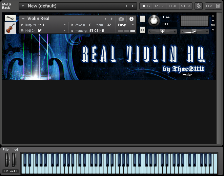
Task: Minimize the instrument header view
Action: point(213,20)
